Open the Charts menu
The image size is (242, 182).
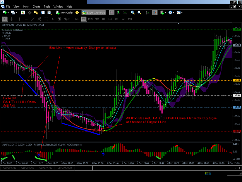point(36,7)
